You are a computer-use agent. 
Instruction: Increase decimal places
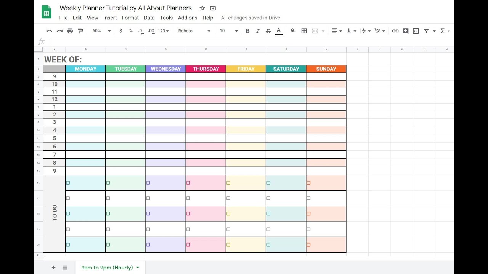(x=151, y=31)
